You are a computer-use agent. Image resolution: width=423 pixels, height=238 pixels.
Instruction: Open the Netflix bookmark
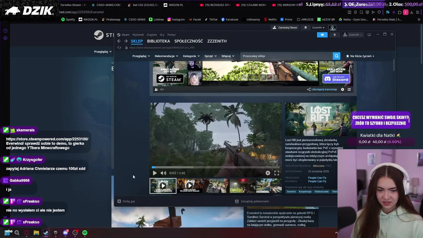[270, 20]
